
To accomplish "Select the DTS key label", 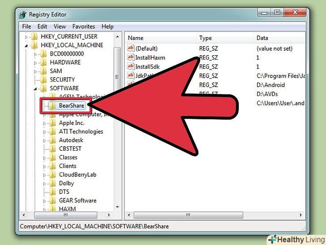I will pos(64,192).
